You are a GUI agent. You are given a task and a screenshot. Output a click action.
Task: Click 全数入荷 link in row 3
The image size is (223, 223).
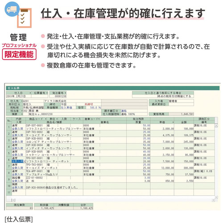17,142
